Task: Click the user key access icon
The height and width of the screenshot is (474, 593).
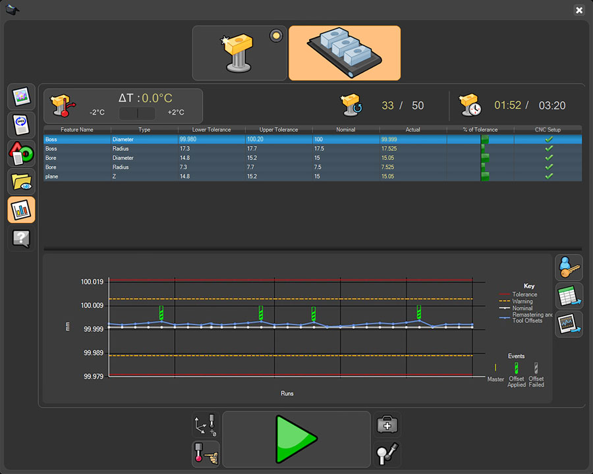Action: coord(568,268)
